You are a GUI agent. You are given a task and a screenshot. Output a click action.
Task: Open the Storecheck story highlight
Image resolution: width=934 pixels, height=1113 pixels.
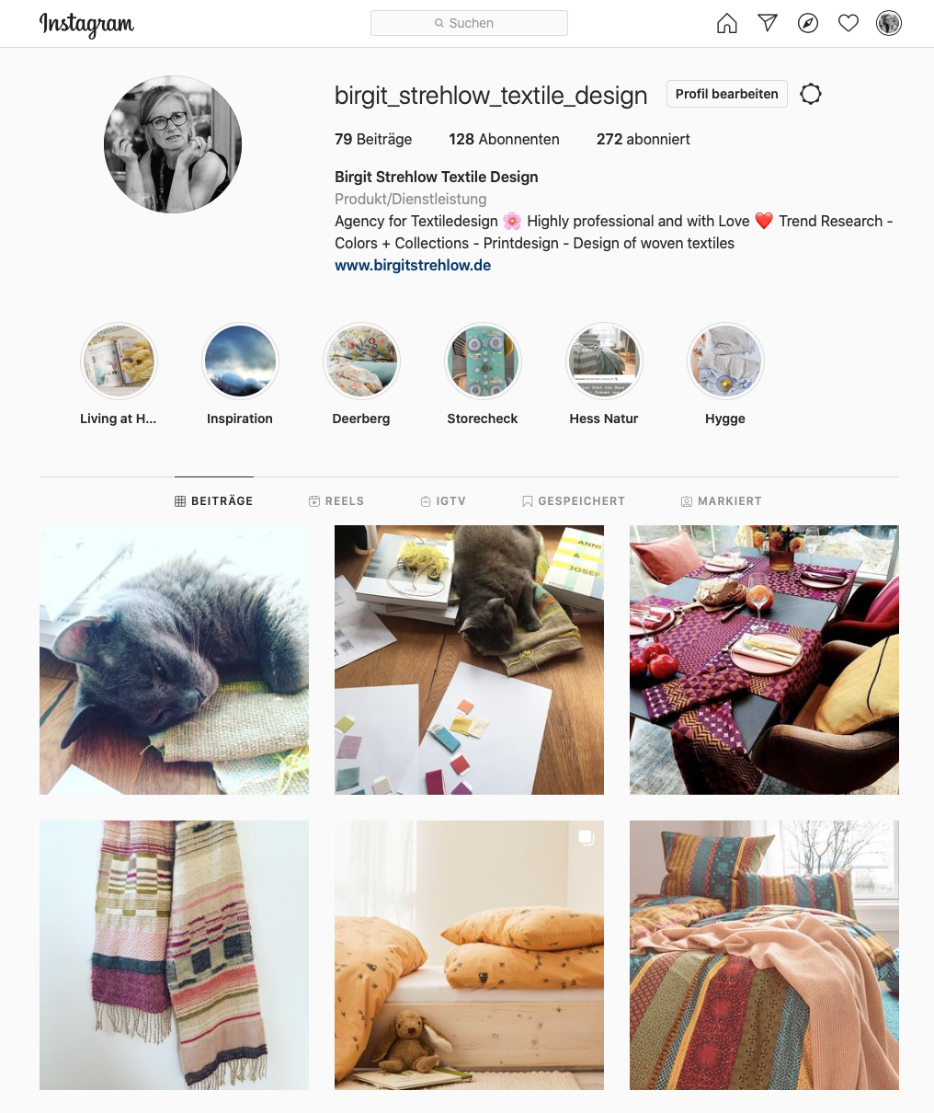(x=483, y=361)
